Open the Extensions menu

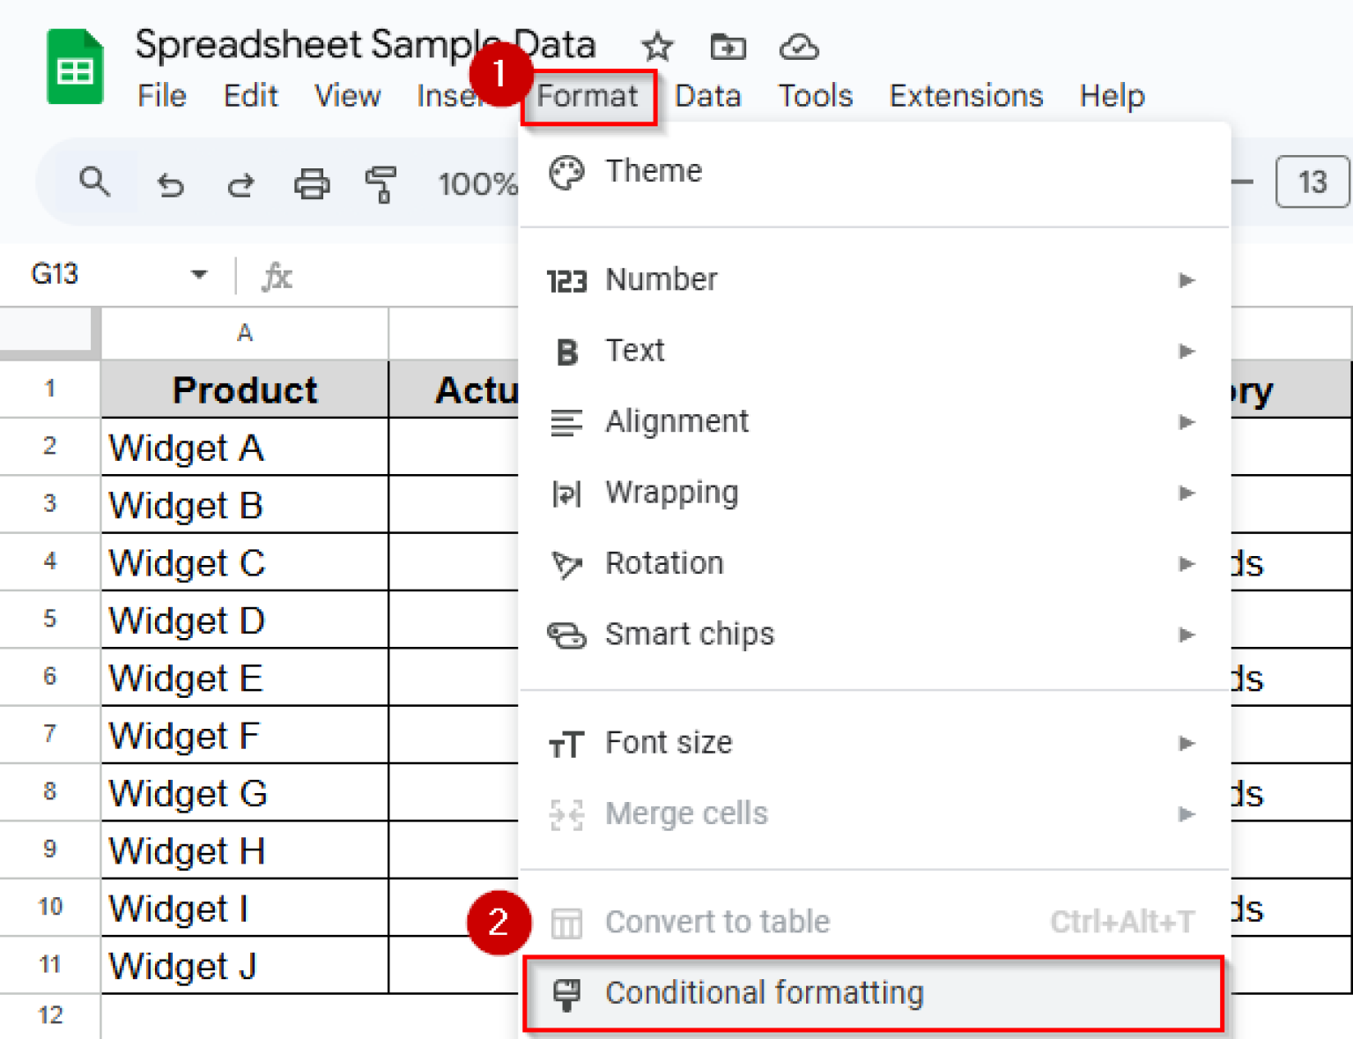965,95
